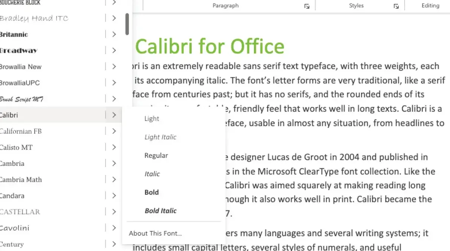Choose Italic Calibri style
The image size is (450, 251).
pos(152,174)
